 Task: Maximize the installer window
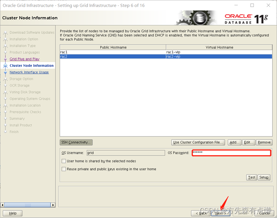(x=252, y=6)
